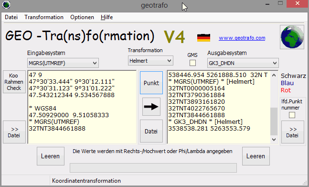Expand the Eingabesystem MGRS(UTMREF) dropdown
309x187 pixels.
point(63,63)
